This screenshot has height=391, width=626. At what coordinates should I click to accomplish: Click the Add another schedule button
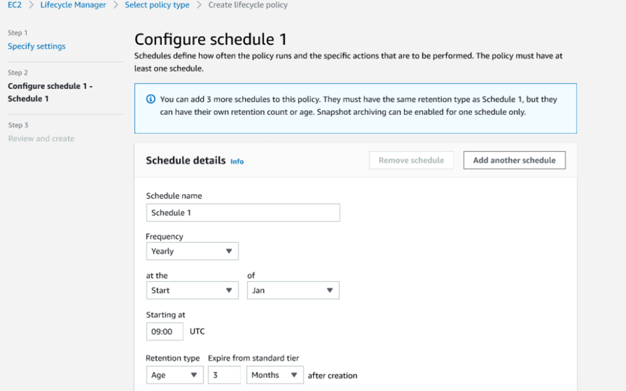pos(514,160)
